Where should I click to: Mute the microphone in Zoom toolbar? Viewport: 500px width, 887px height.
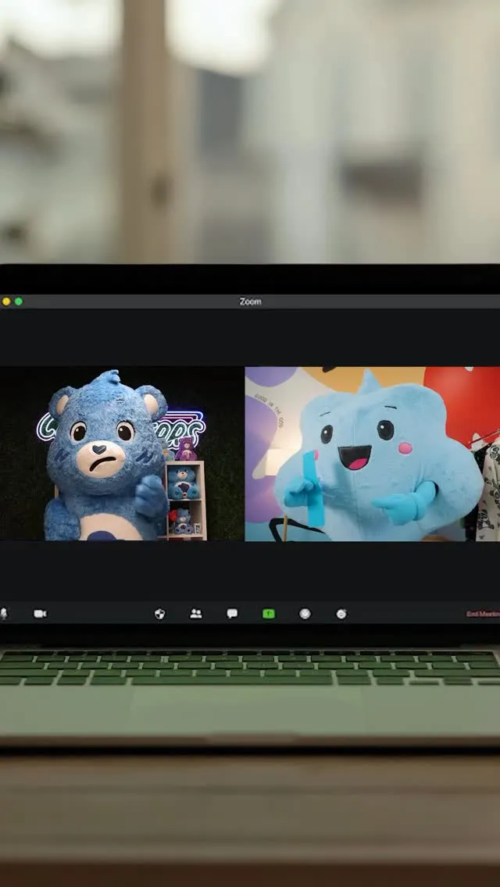click(x=3, y=614)
